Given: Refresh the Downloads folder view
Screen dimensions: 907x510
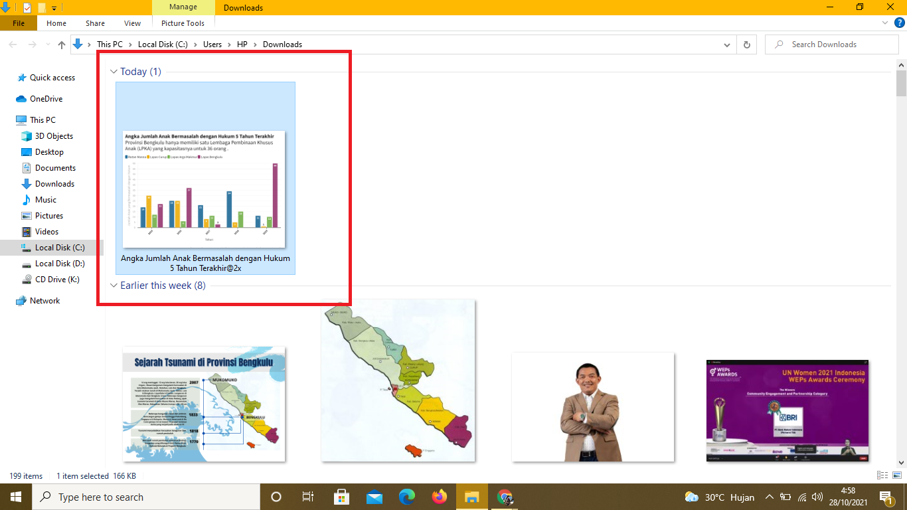Looking at the screenshot, I should tap(747, 44).
